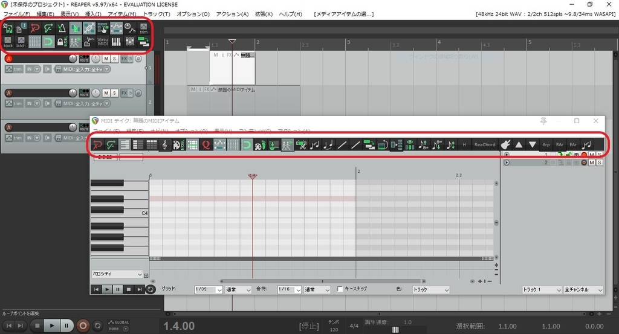Toggle phase invert on track 2
The image size is (619, 334).
(138, 93)
